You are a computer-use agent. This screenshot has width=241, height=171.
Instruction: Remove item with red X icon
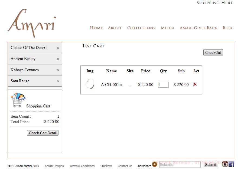click(195, 84)
